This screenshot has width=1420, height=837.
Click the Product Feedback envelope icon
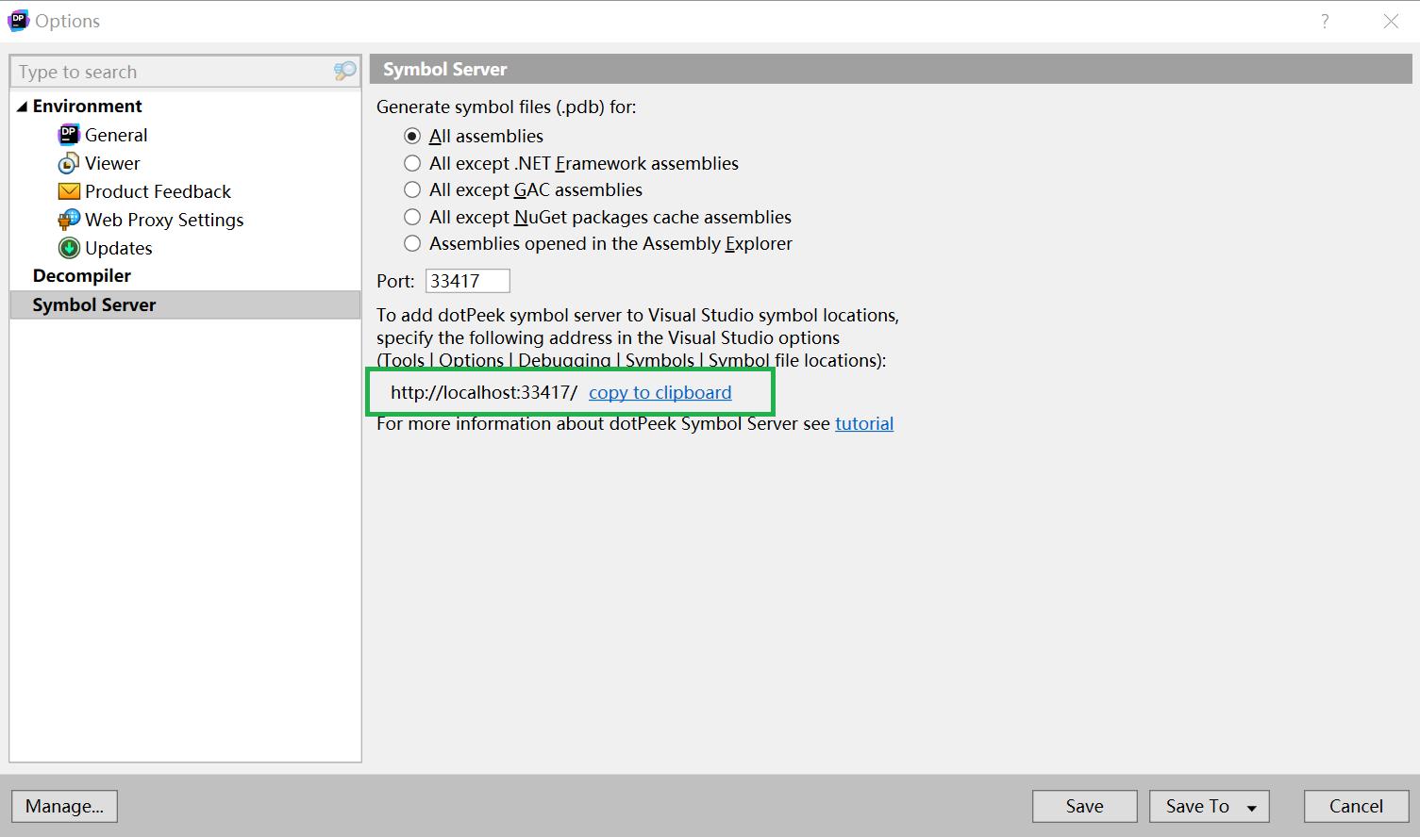69,191
